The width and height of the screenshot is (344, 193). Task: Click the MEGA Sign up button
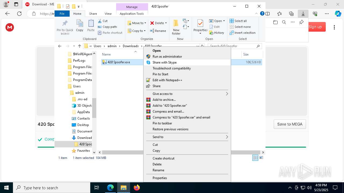coord(315,27)
